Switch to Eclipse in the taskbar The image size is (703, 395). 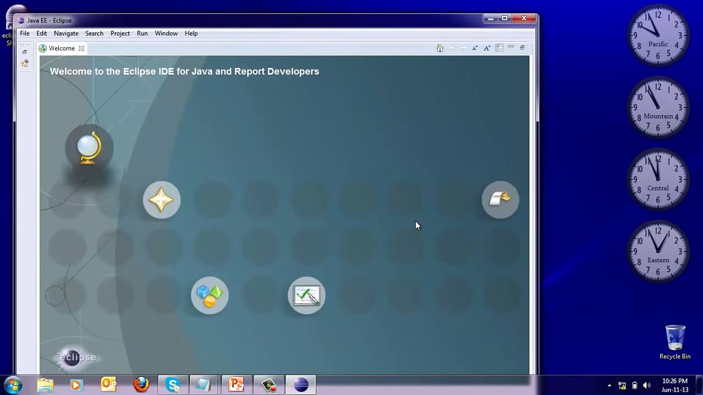click(x=300, y=385)
